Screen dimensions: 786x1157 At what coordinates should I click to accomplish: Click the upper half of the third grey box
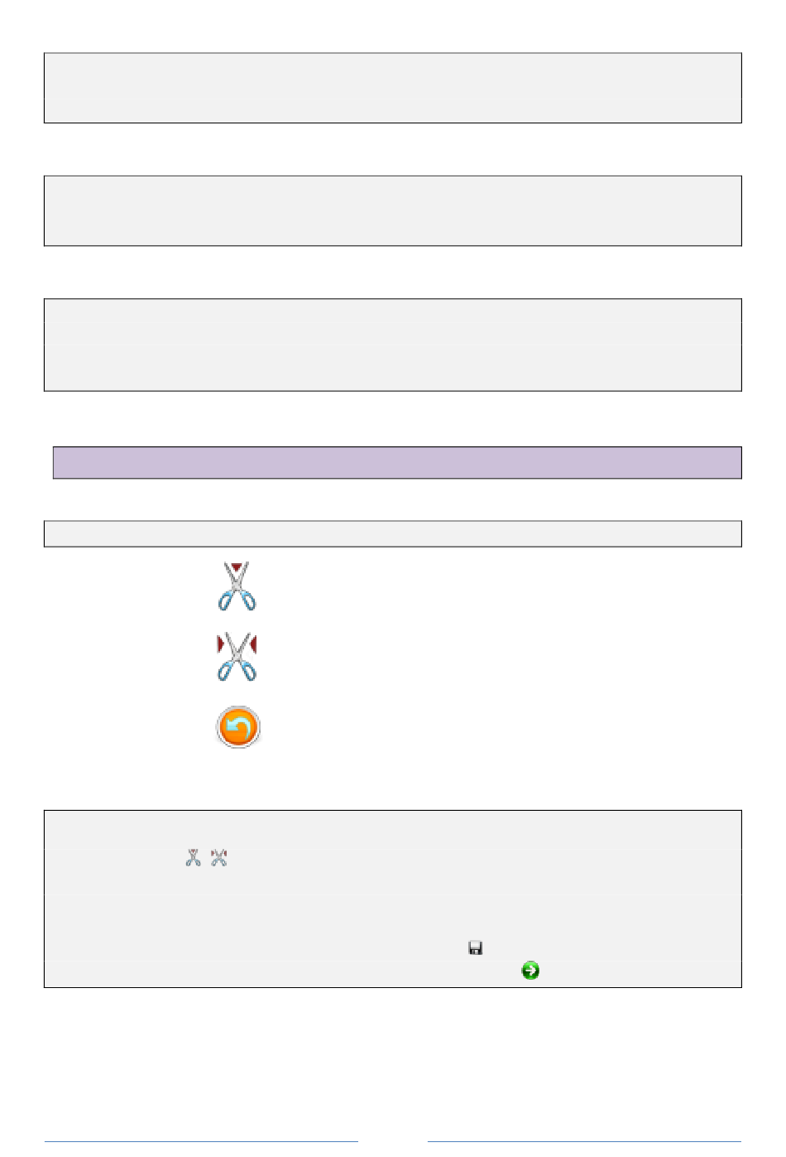392,322
